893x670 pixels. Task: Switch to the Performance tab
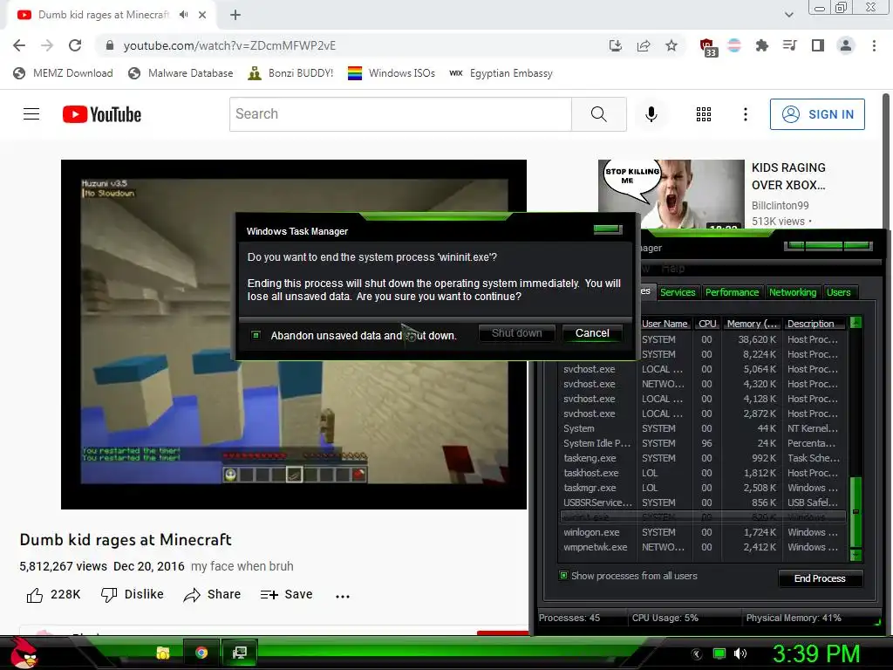pyautogui.click(x=732, y=292)
